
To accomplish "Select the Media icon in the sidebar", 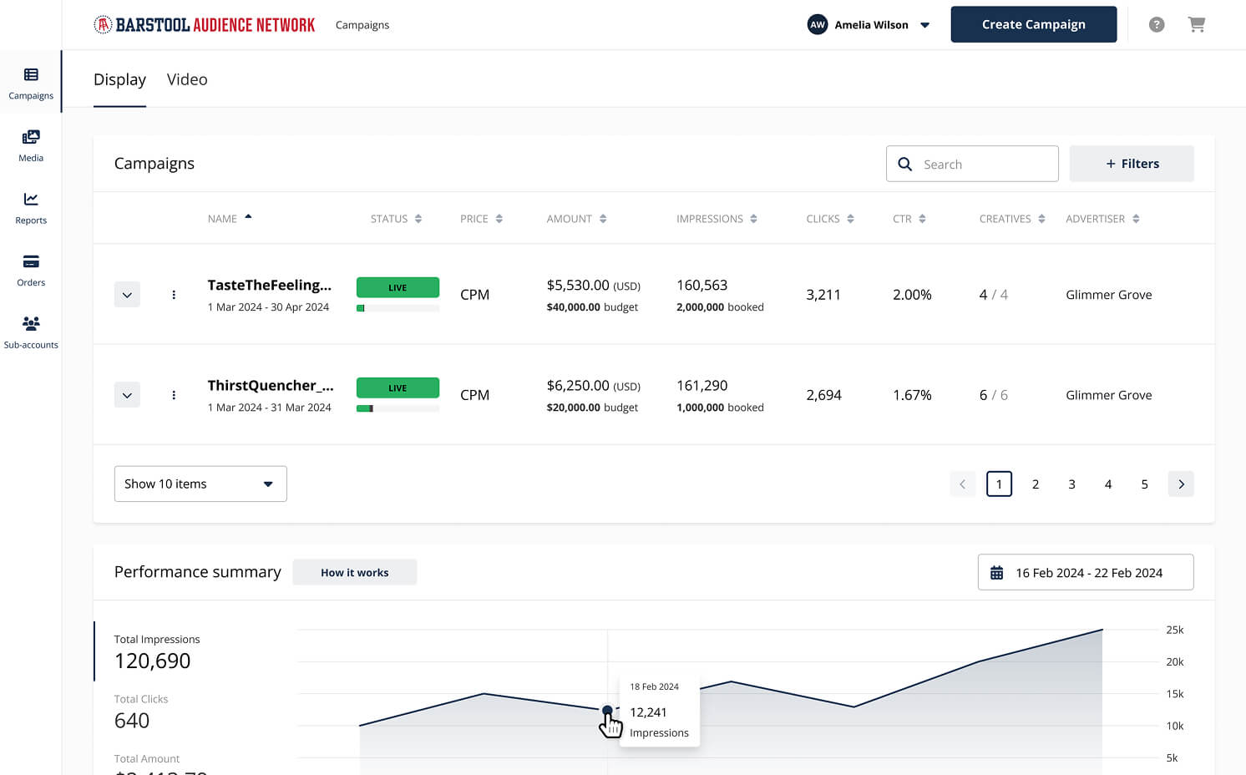I will (x=31, y=144).
